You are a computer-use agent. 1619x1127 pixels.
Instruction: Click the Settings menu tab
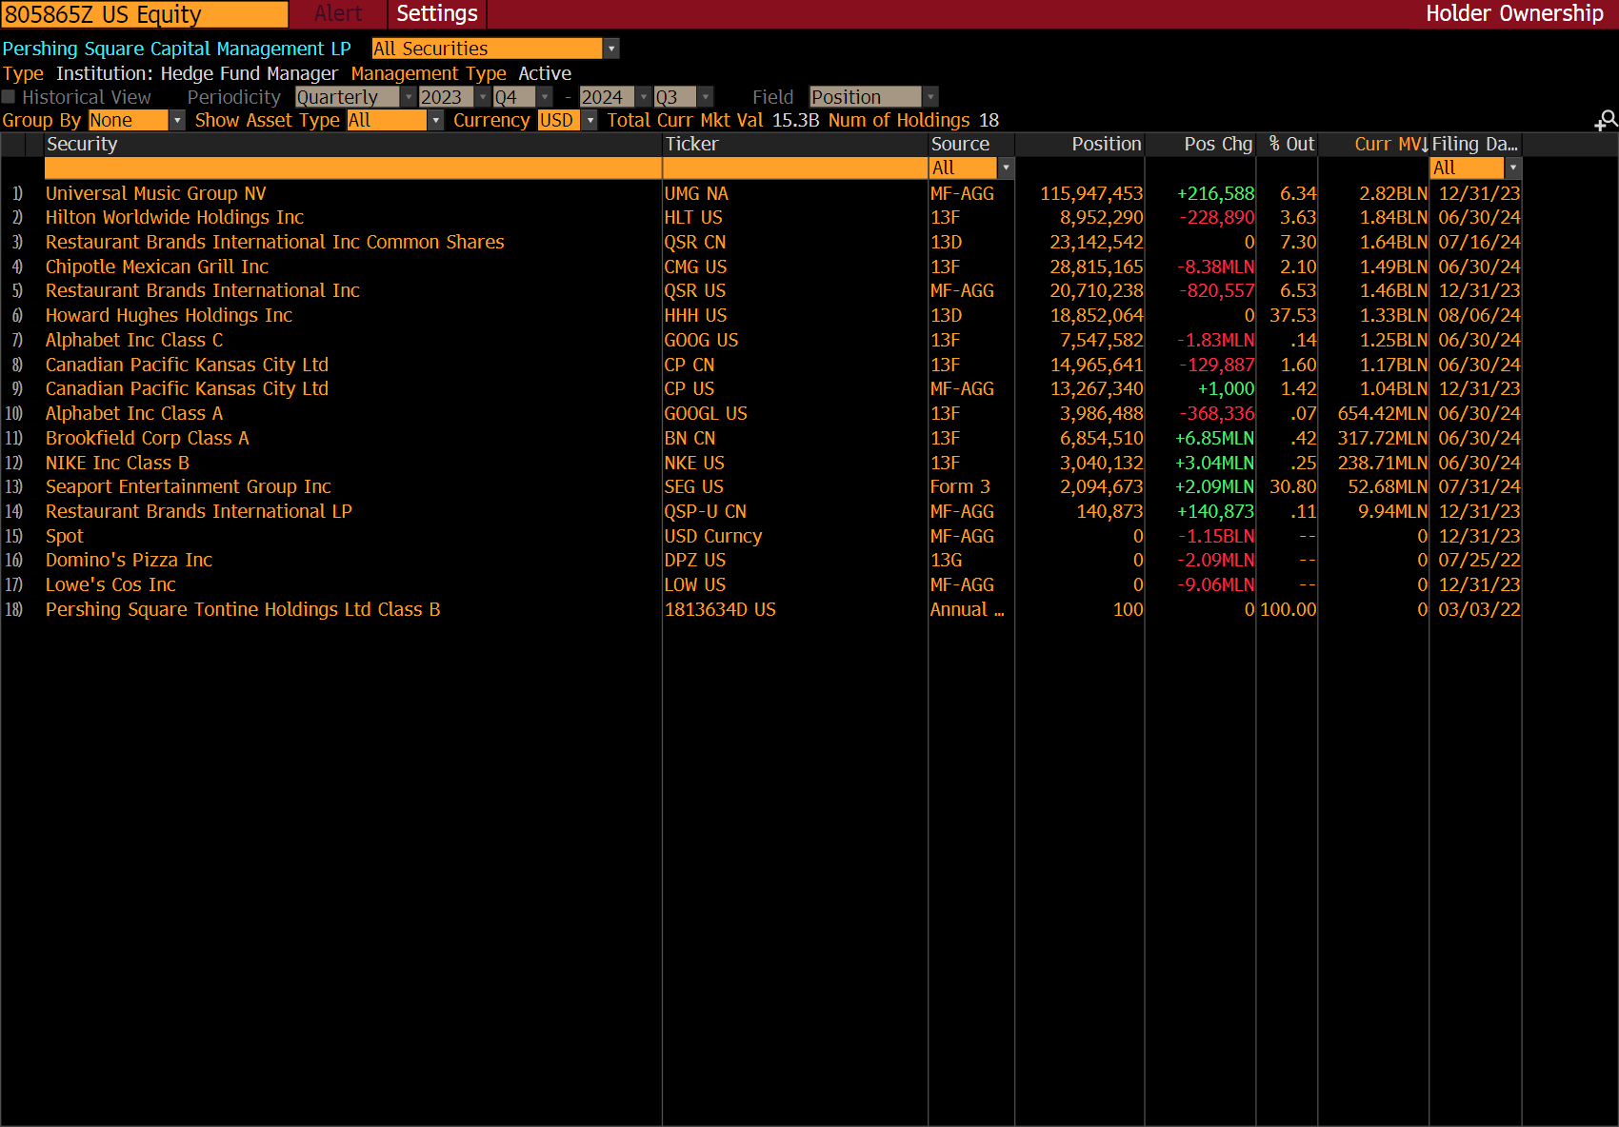click(x=437, y=13)
